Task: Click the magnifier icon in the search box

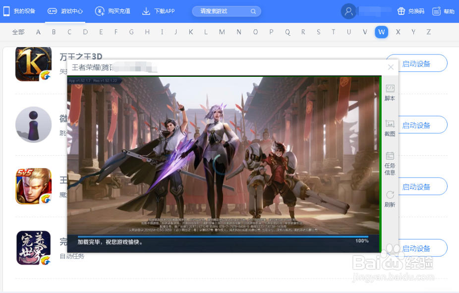Action: point(253,11)
